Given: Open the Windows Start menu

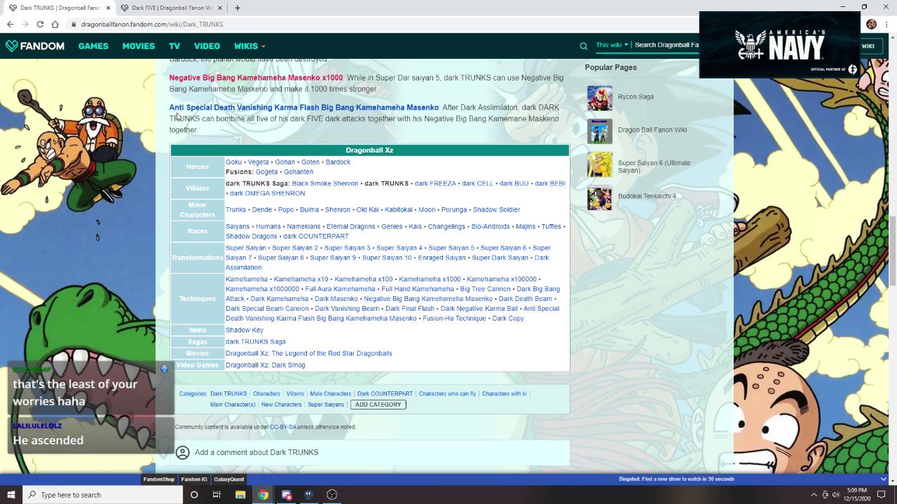Looking at the screenshot, I should [x=11, y=495].
